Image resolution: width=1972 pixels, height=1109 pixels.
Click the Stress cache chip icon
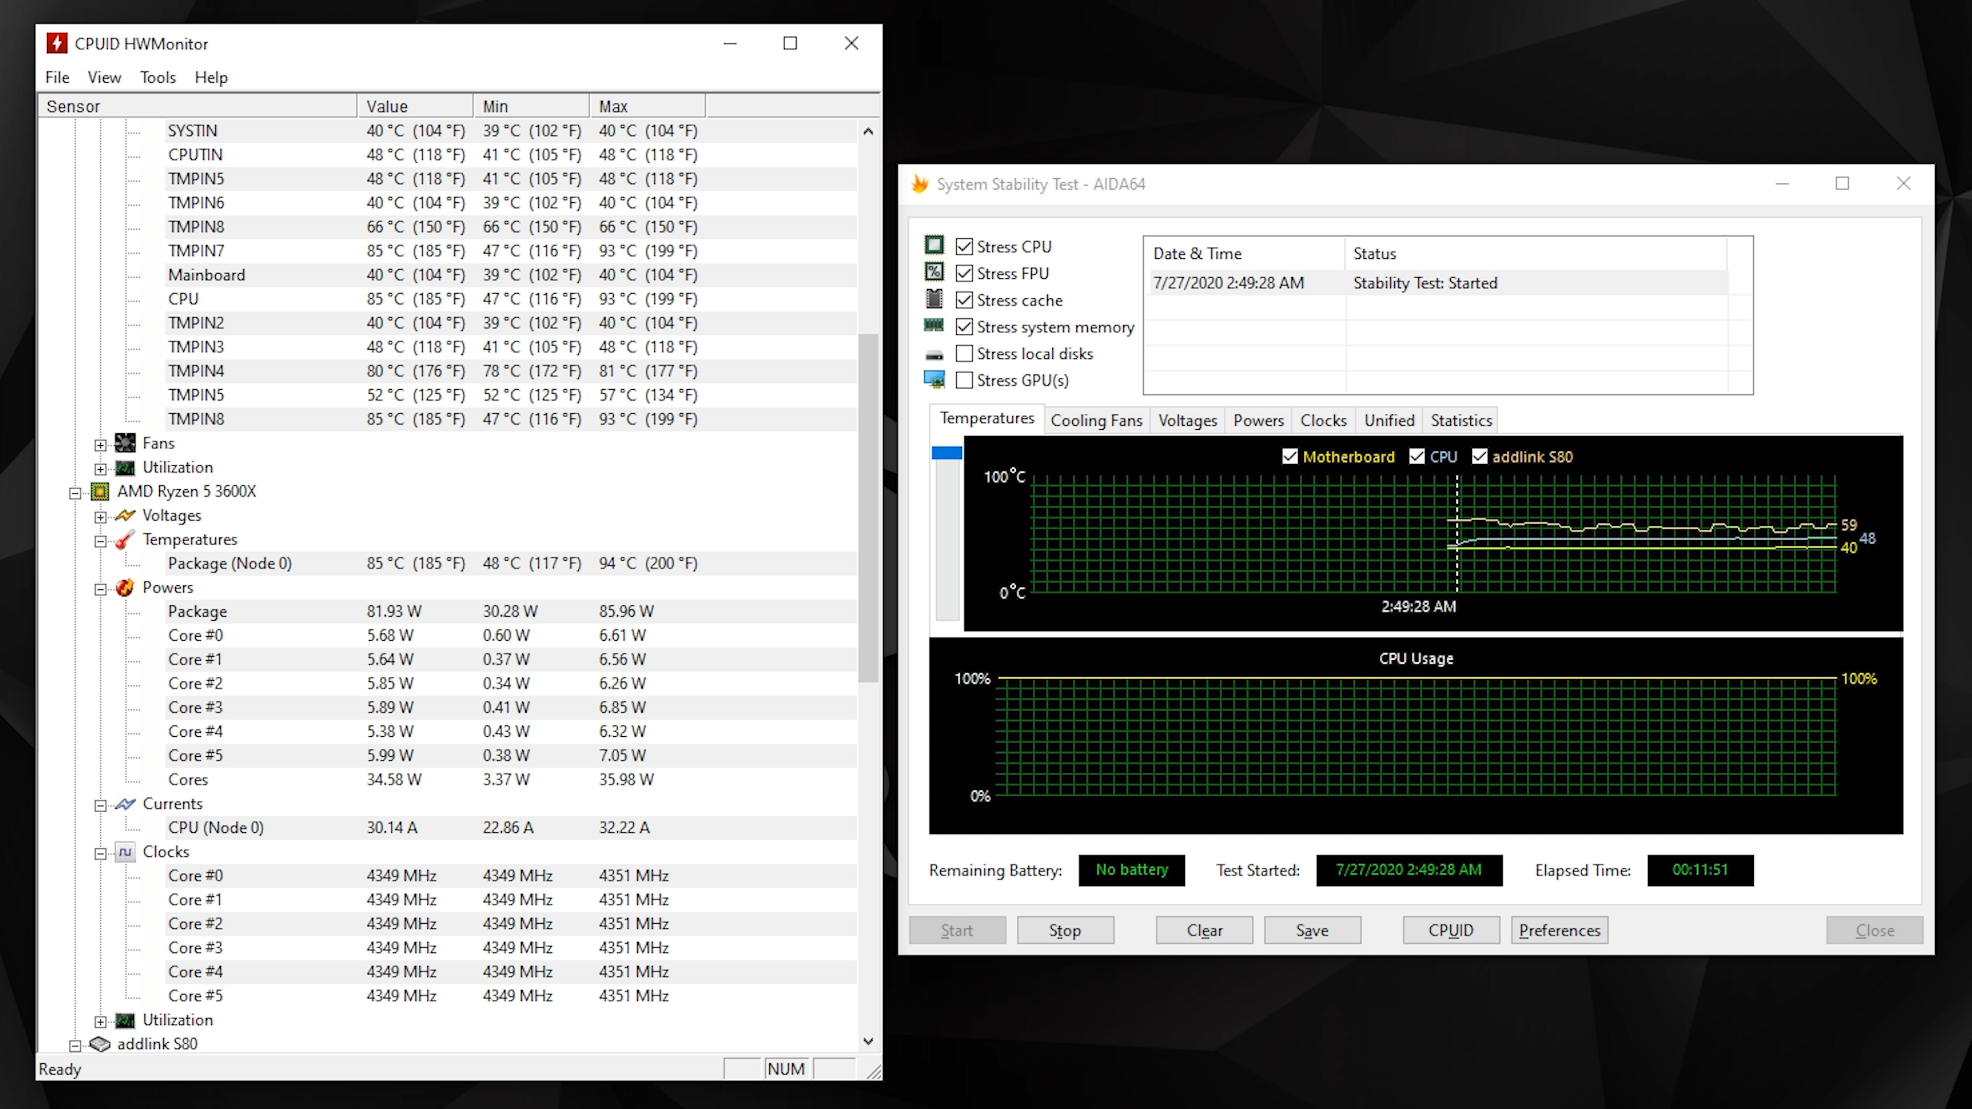(x=934, y=298)
